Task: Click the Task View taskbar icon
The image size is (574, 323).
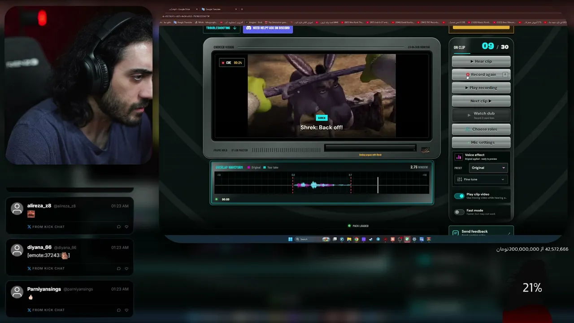Action: click(x=335, y=239)
